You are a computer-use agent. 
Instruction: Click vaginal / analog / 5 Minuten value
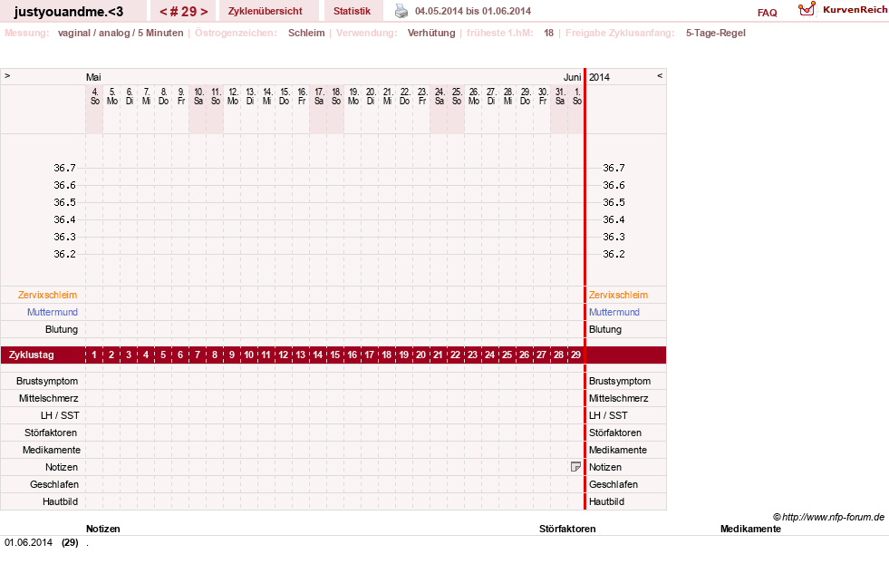(x=121, y=33)
